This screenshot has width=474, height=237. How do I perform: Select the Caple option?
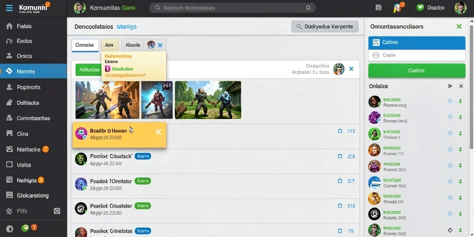pos(417,56)
